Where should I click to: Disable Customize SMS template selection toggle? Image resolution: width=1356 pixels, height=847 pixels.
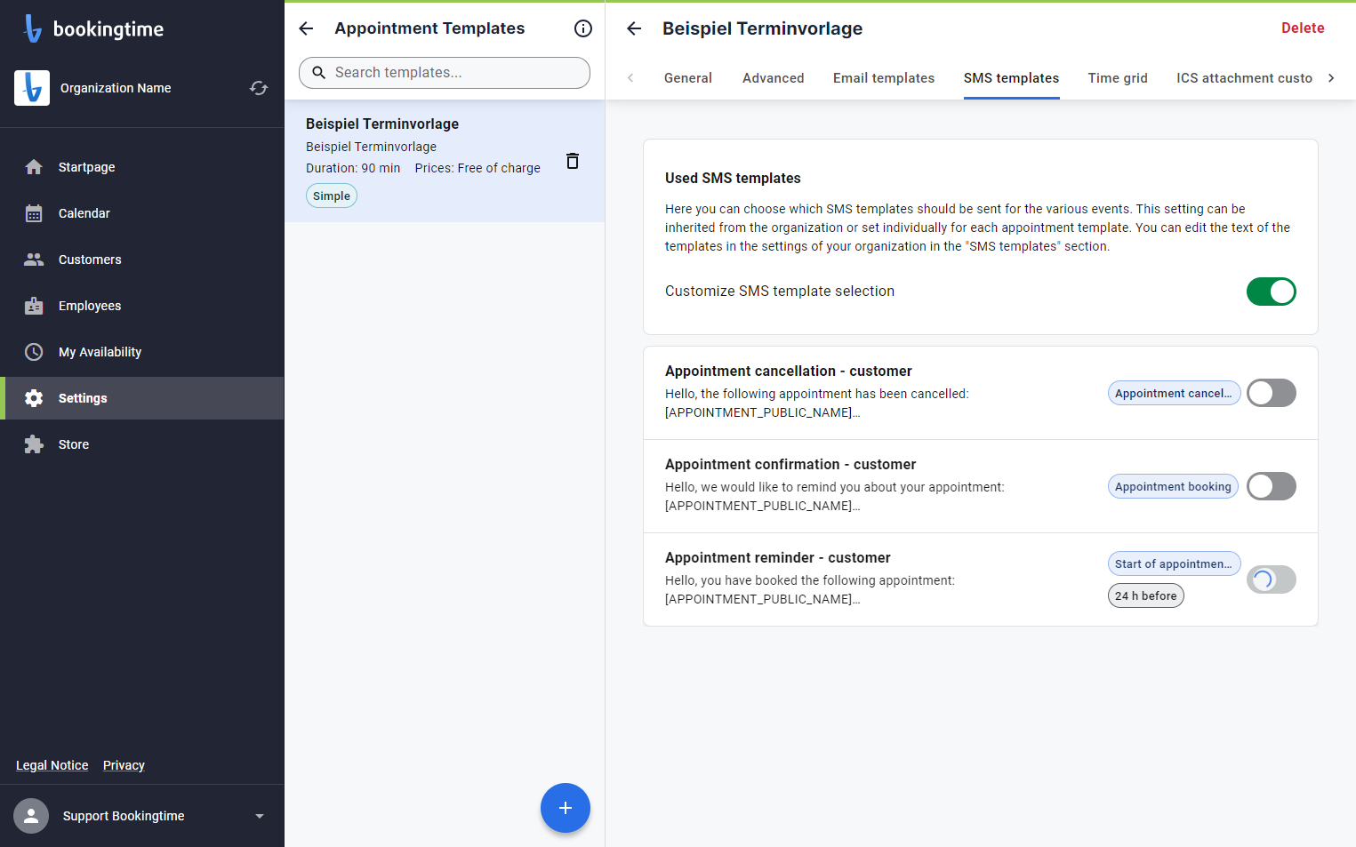pyautogui.click(x=1271, y=292)
